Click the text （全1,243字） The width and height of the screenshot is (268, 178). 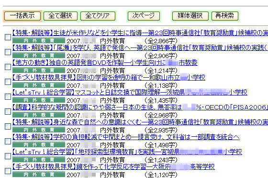pyautogui.click(x=161, y=160)
